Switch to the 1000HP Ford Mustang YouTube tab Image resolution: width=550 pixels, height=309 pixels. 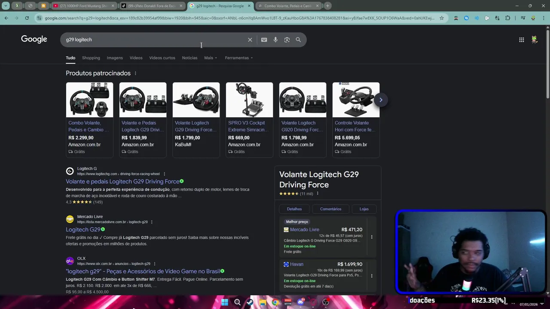click(83, 6)
